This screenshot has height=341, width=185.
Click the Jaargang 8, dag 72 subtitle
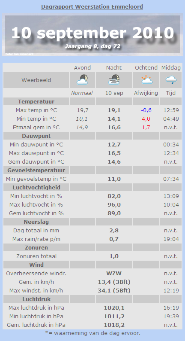pyautogui.click(x=92, y=46)
